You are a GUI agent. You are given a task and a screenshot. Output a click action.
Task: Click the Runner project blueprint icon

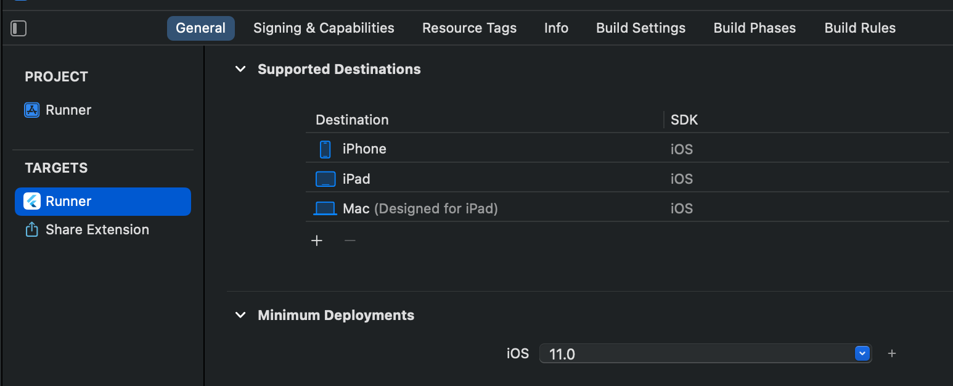[x=31, y=110]
